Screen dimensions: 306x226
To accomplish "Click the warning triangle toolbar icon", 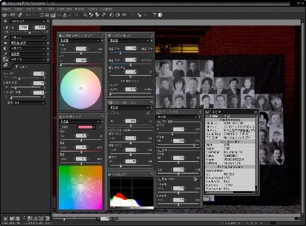I will tap(65, 15).
